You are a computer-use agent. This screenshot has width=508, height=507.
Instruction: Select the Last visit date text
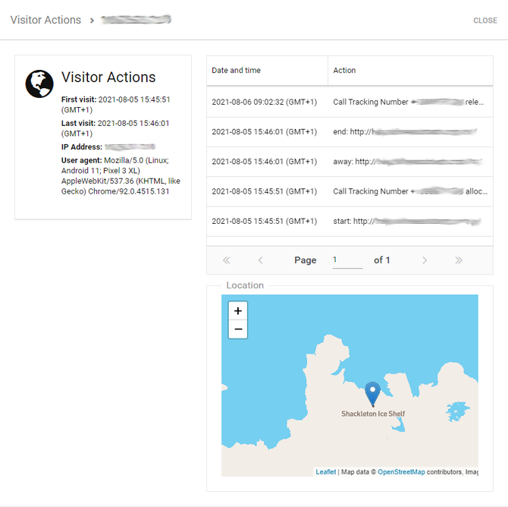point(115,128)
